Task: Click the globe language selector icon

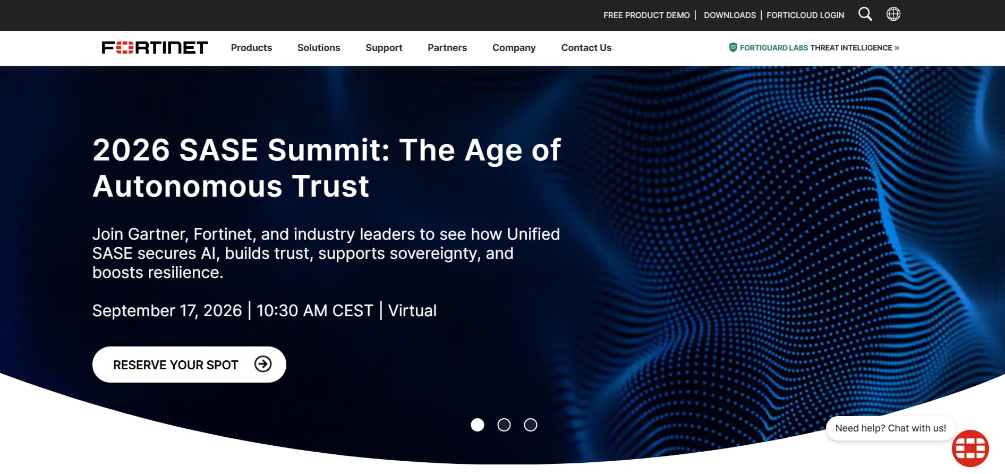Action: coord(893,14)
